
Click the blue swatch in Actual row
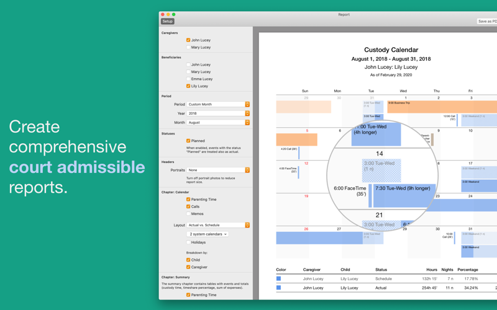click(278, 288)
